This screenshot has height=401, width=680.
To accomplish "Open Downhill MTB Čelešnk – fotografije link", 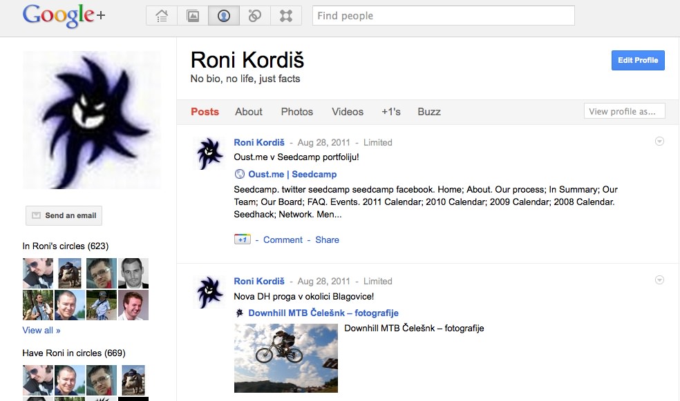I will click(x=323, y=313).
